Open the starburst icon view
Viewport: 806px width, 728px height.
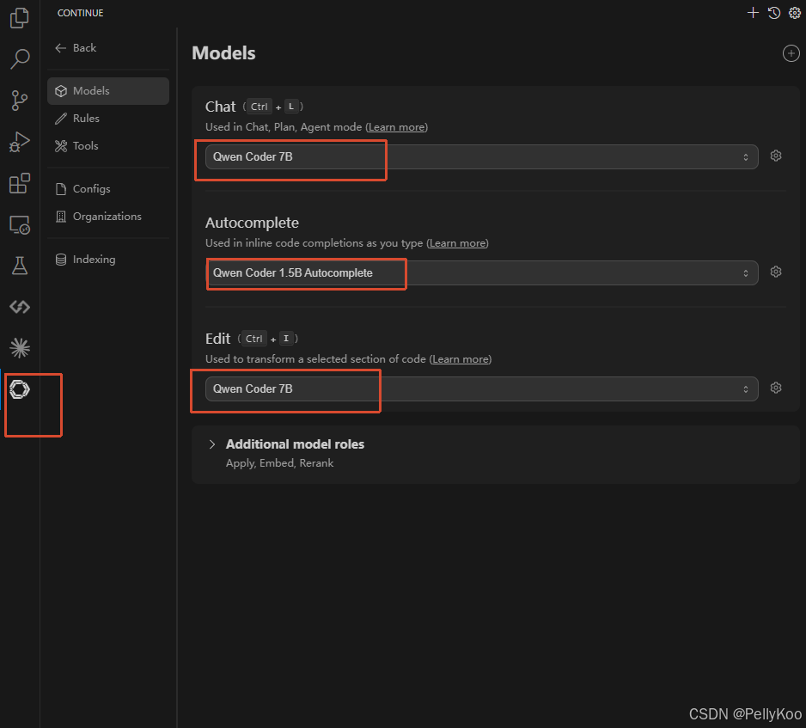click(x=20, y=348)
